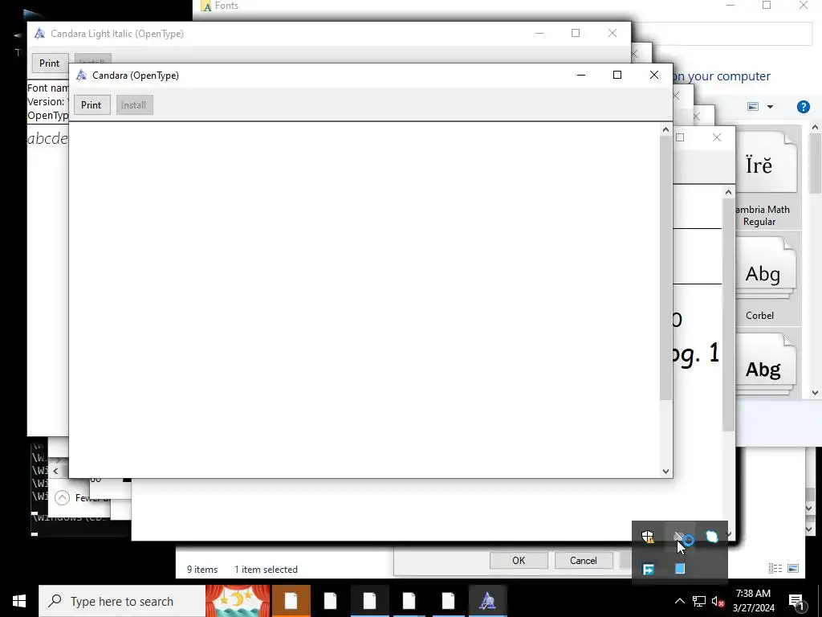Click the Candara preview vertical scrollbar thumb
Viewport: 822px width, 617px height.
pos(665,268)
